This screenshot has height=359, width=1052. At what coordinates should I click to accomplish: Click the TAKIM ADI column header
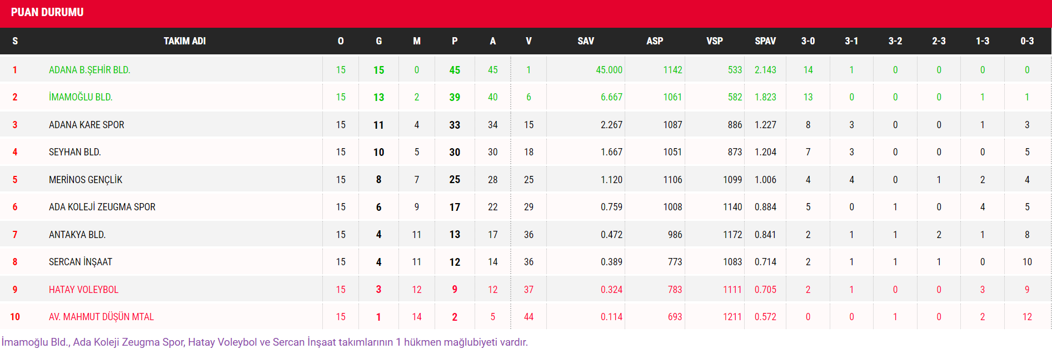pyautogui.click(x=185, y=41)
